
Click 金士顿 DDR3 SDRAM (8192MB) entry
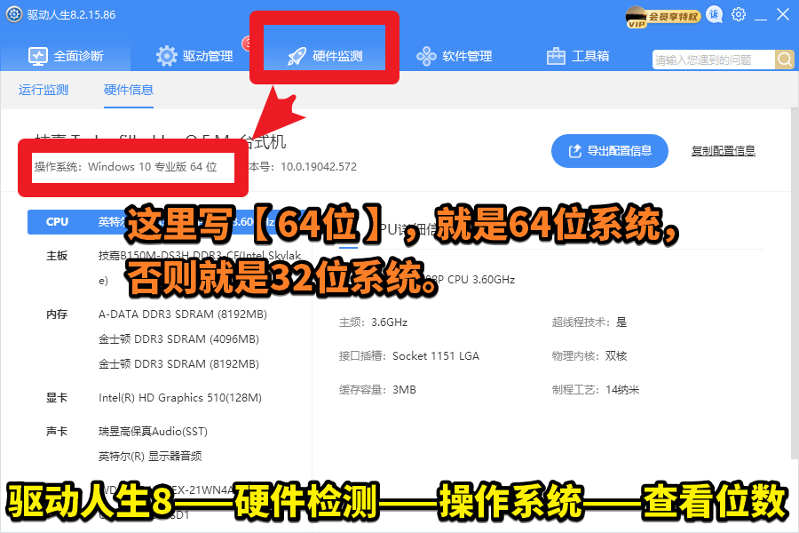pos(178,364)
